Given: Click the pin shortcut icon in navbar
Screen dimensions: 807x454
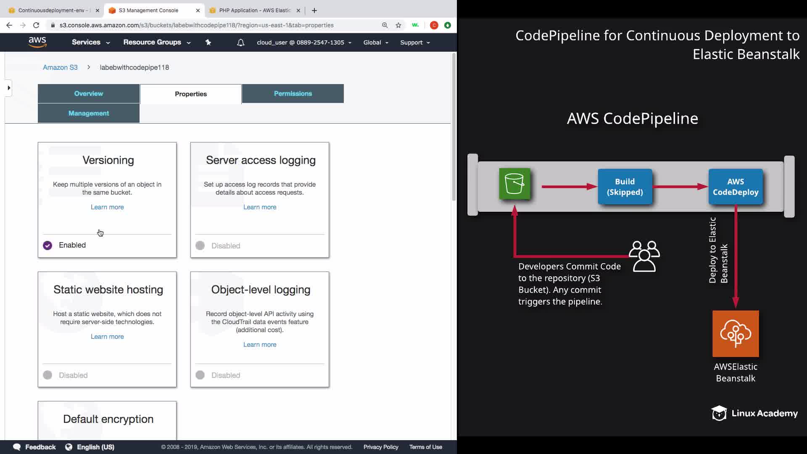Looking at the screenshot, I should (208, 42).
